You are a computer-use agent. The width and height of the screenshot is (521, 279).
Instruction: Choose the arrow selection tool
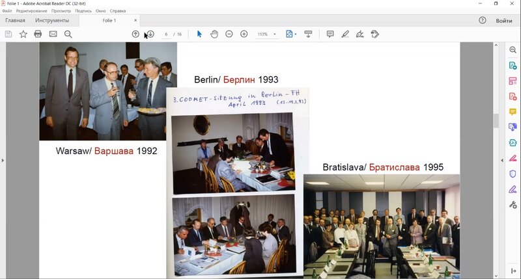(199, 34)
